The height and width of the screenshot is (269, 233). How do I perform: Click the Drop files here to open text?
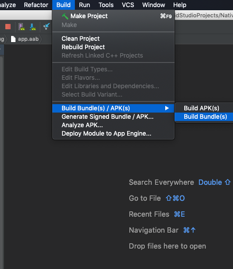[167, 246]
